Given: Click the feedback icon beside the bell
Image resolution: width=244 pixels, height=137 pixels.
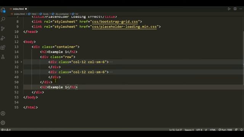Looking at the screenshot, I should click(x=236, y=130).
